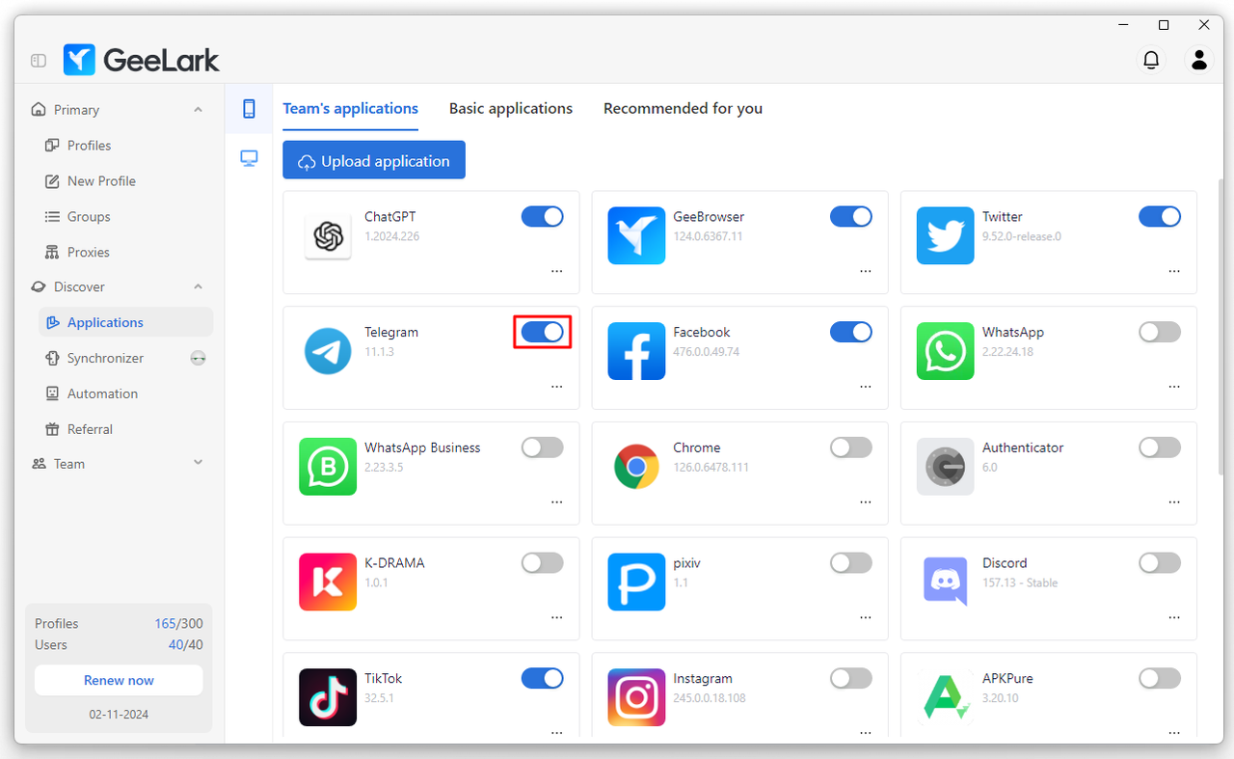Click the GeeLark logo
This screenshot has width=1234, height=759.
click(x=142, y=60)
